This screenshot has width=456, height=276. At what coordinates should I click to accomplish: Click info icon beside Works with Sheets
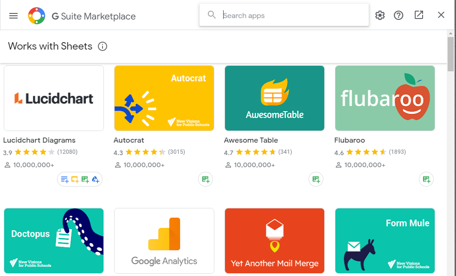click(103, 46)
